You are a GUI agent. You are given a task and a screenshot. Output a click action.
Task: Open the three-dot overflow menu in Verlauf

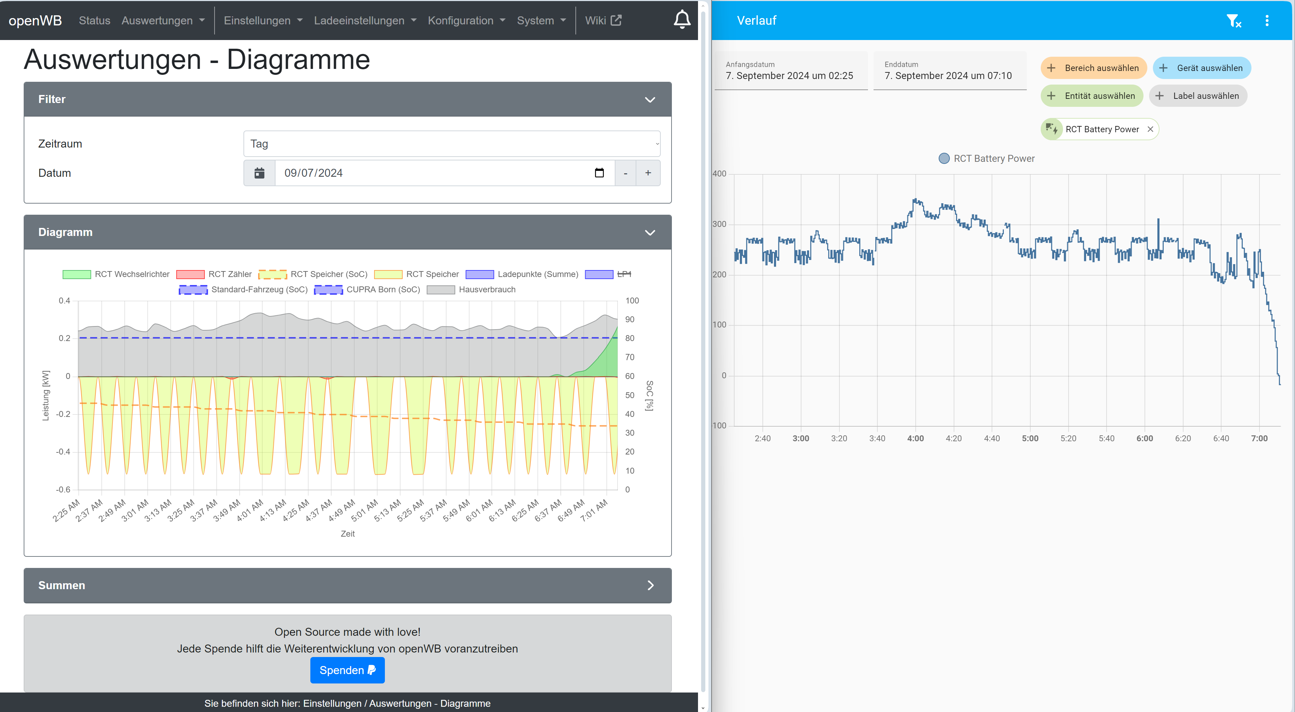[1266, 21]
